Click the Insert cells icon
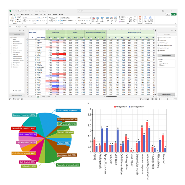 108,18
